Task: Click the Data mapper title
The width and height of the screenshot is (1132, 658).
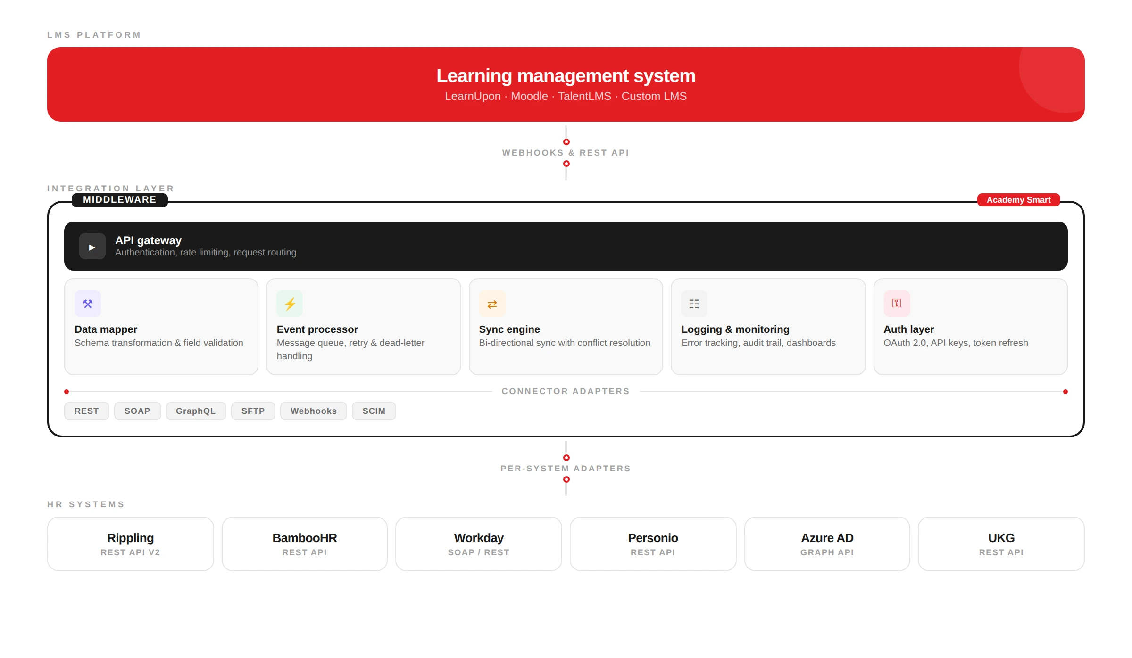Action: 106,329
